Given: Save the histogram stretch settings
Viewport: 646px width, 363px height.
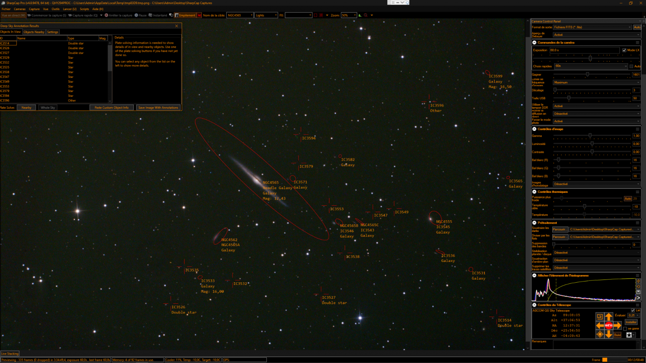Looking at the screenshot, I should [x=638, y=292].
